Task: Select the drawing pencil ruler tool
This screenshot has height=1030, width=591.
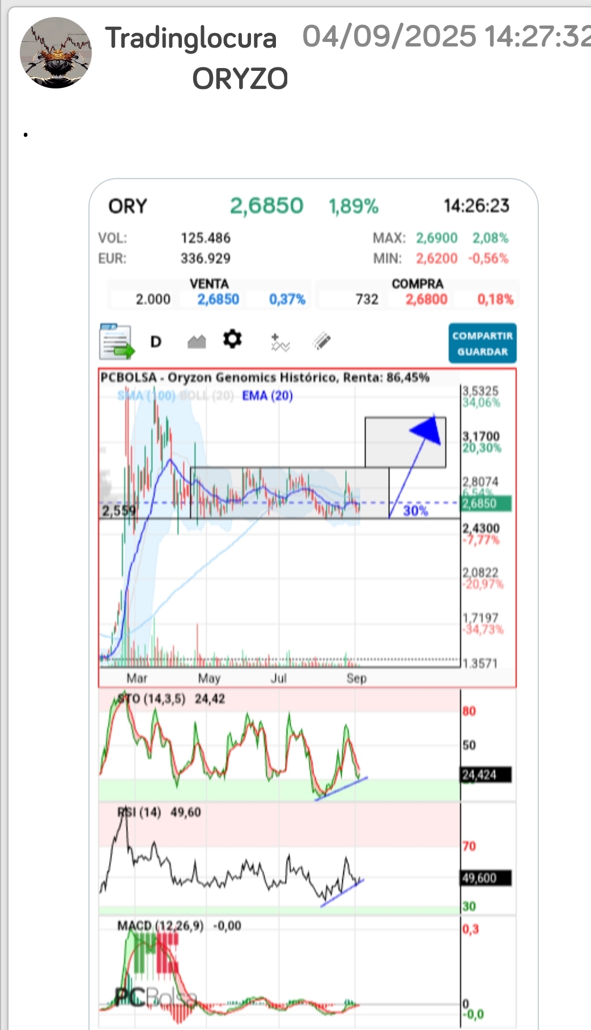Action: point(321,341)
